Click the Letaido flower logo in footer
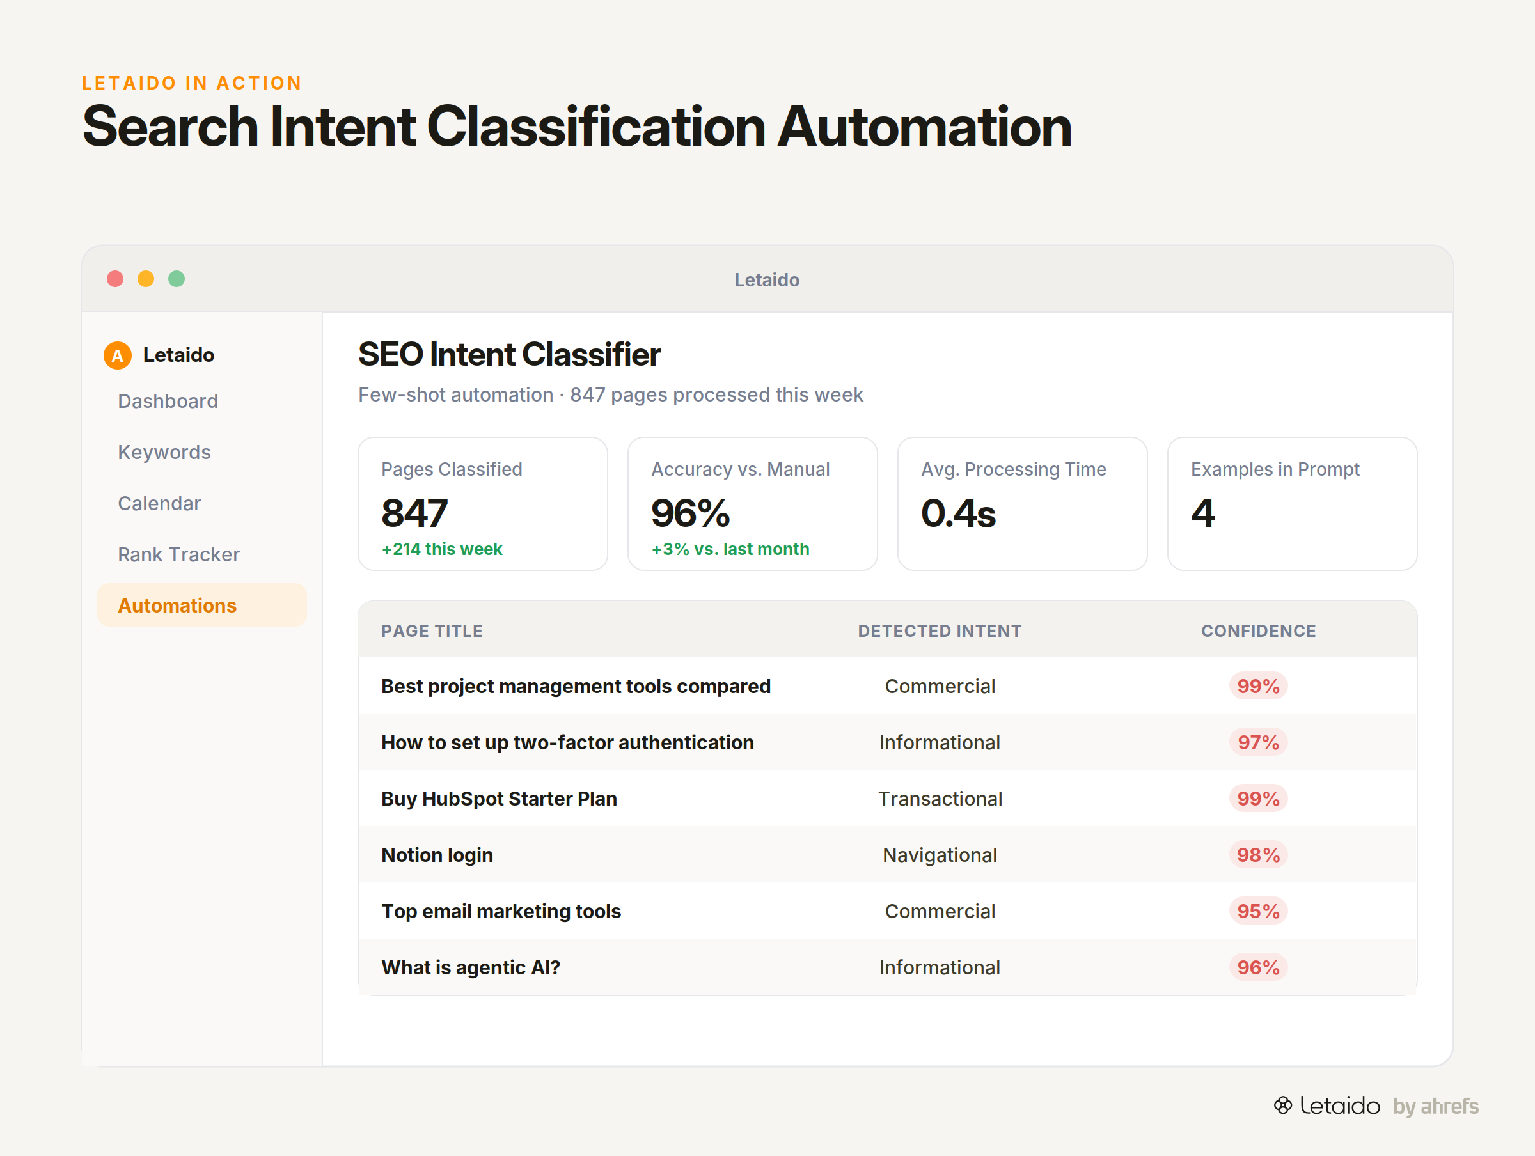This screenshot has height=1156, width=1535. (x=1282, y=1105)
